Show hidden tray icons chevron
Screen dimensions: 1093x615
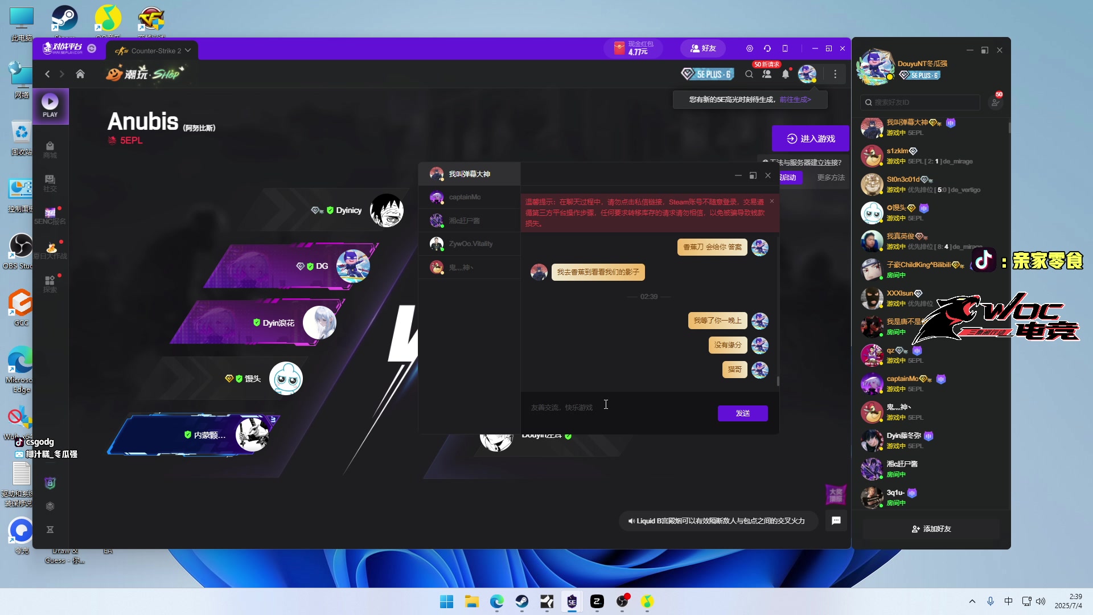pos(972,601)
